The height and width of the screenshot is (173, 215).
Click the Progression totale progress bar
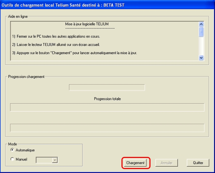point(107,107)
